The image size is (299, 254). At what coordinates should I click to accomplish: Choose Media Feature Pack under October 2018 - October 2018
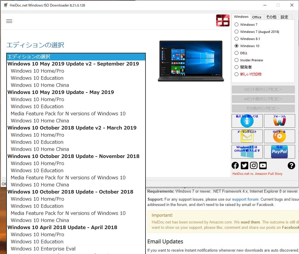[76, 213]
